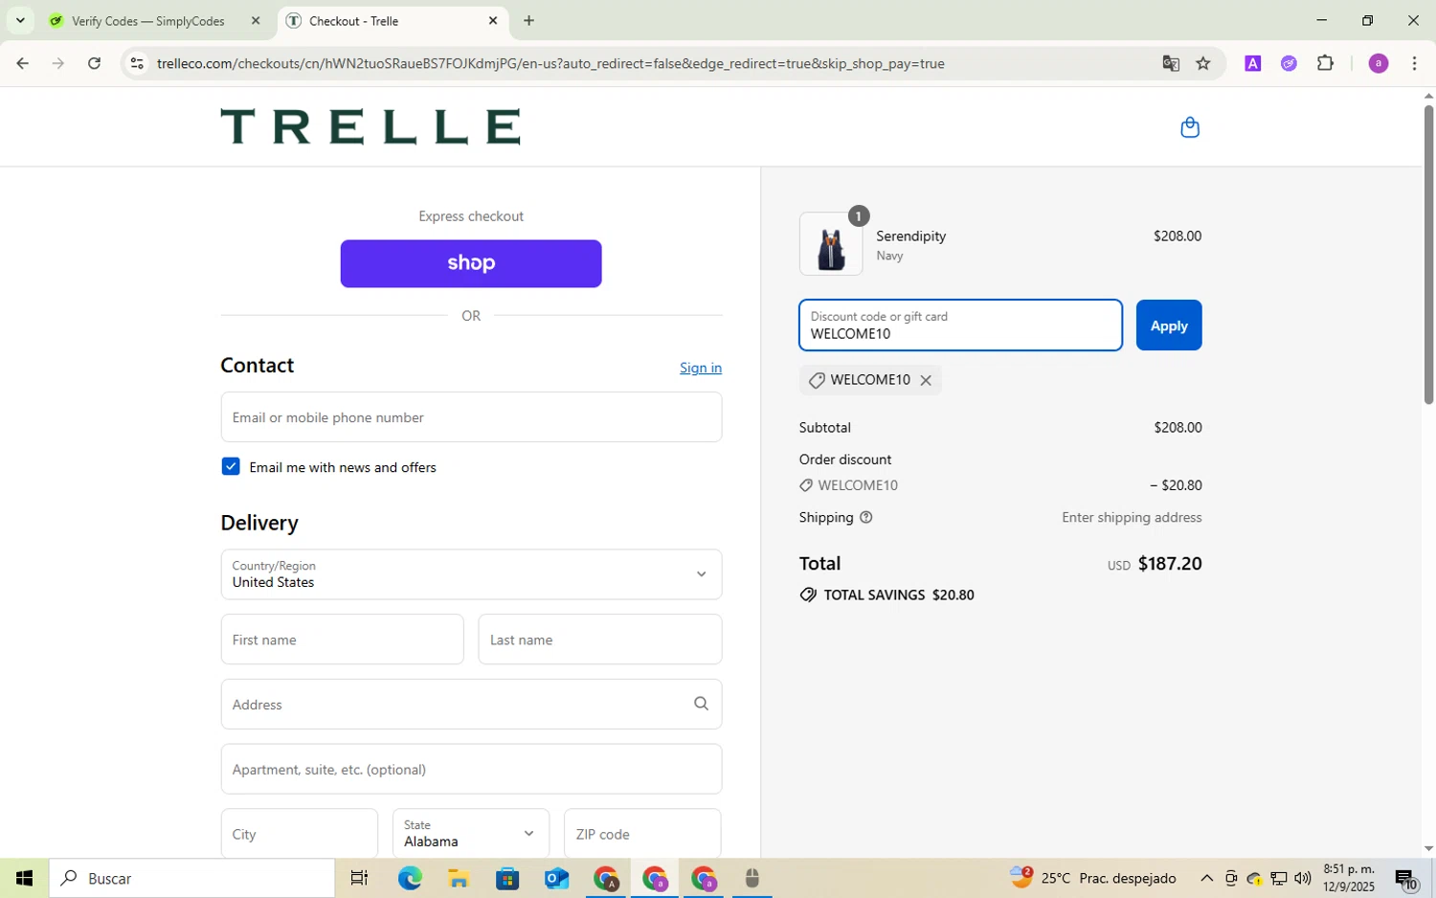Click the City field
Viewport: 1436px width, 898px height.
300,834
